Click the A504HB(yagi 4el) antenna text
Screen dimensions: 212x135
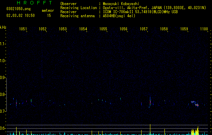click(x=119, y=16)
